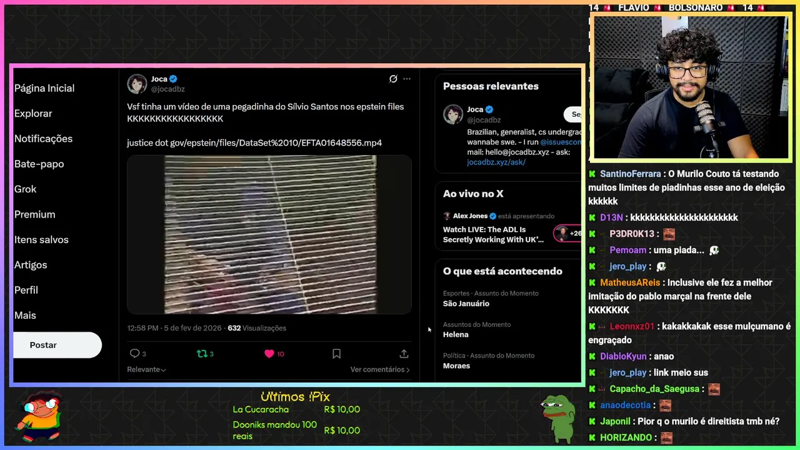Click Últimos !Pix title
Viewport: 800px width, 450px height.
tap(295, 397)
